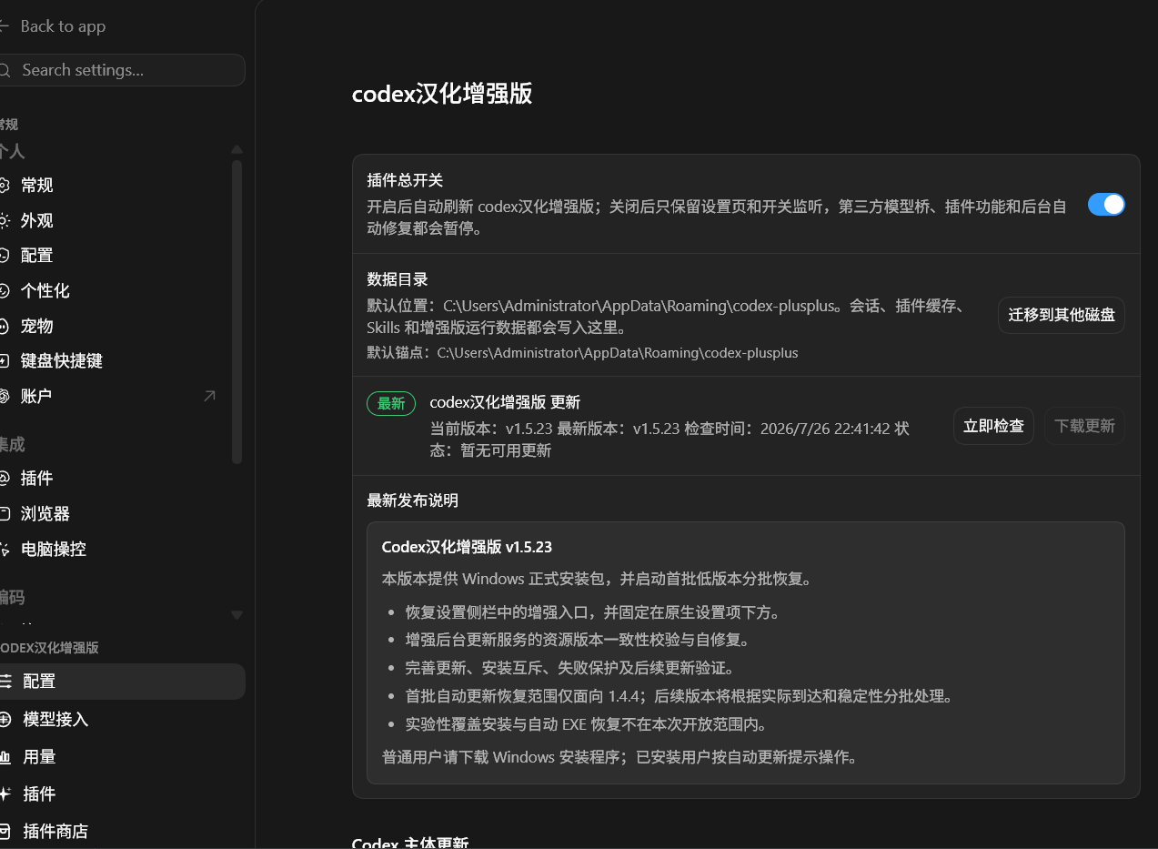Click the 最新 status badge
The width and height of the screenshot is (1158, 849).
pos(391,404)
